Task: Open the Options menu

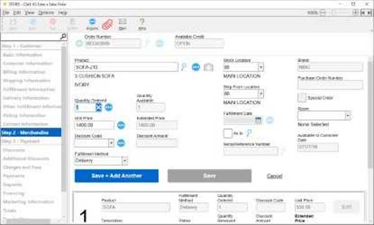Action: click(46, 12)
